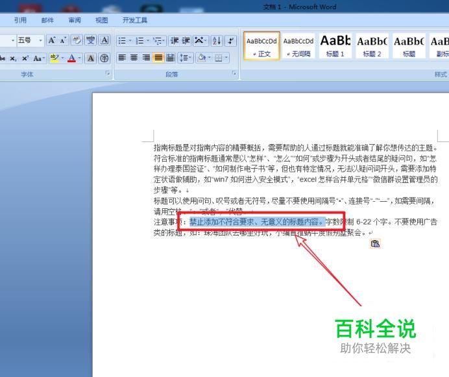Apply the 标题 style
The height and width of the screenshot is (377, 449).
click(x=409, y=46)
